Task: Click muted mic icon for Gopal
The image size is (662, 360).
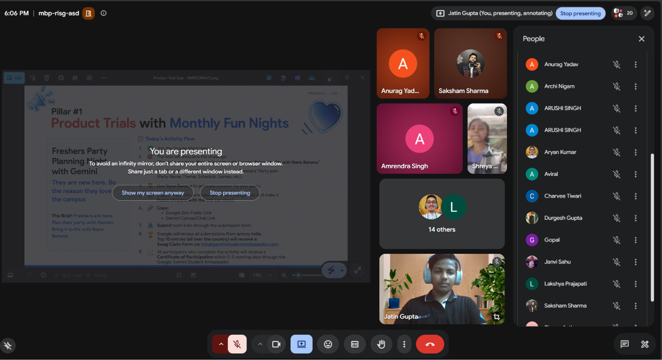Action: click(x=617, y=240)
